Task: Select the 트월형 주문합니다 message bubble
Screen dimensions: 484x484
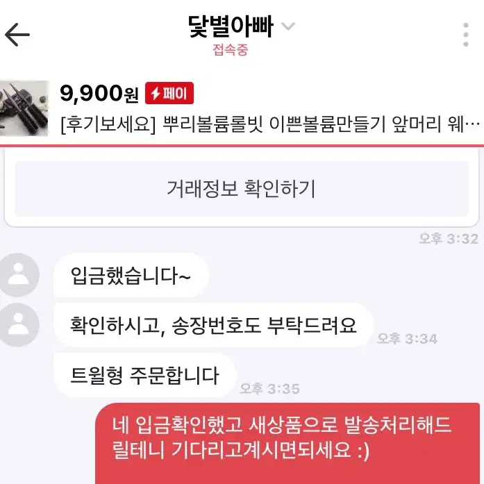Action: click(x=145, y=375)
